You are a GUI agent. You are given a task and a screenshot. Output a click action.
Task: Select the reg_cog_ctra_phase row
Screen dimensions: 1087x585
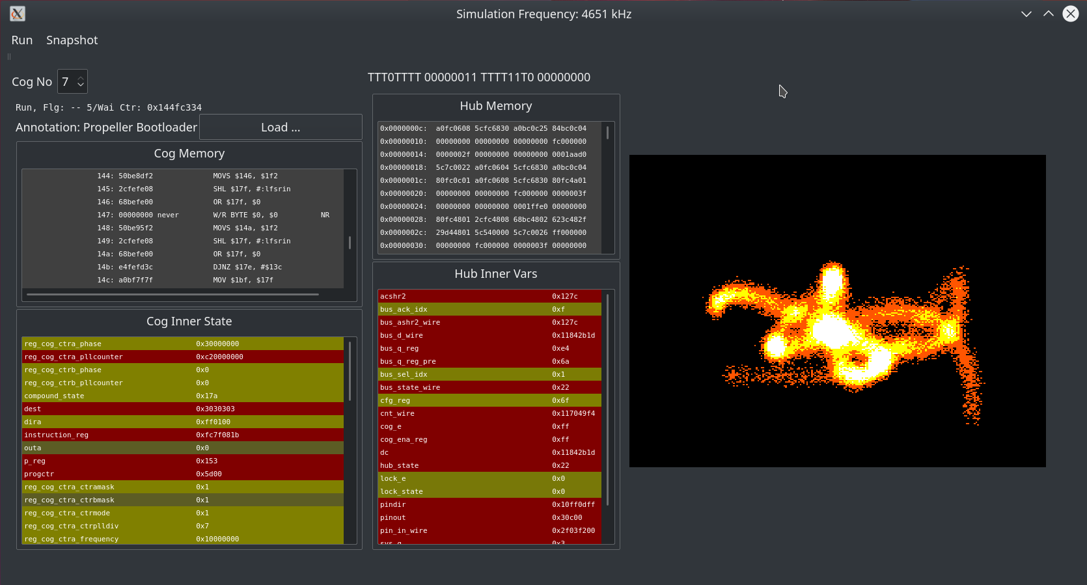point(182,344)
